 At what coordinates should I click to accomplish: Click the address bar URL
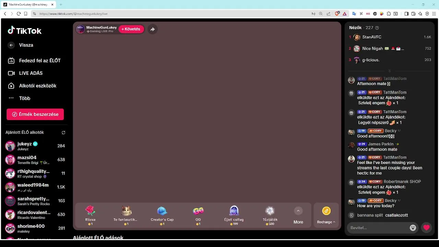[x=73, y=14]
